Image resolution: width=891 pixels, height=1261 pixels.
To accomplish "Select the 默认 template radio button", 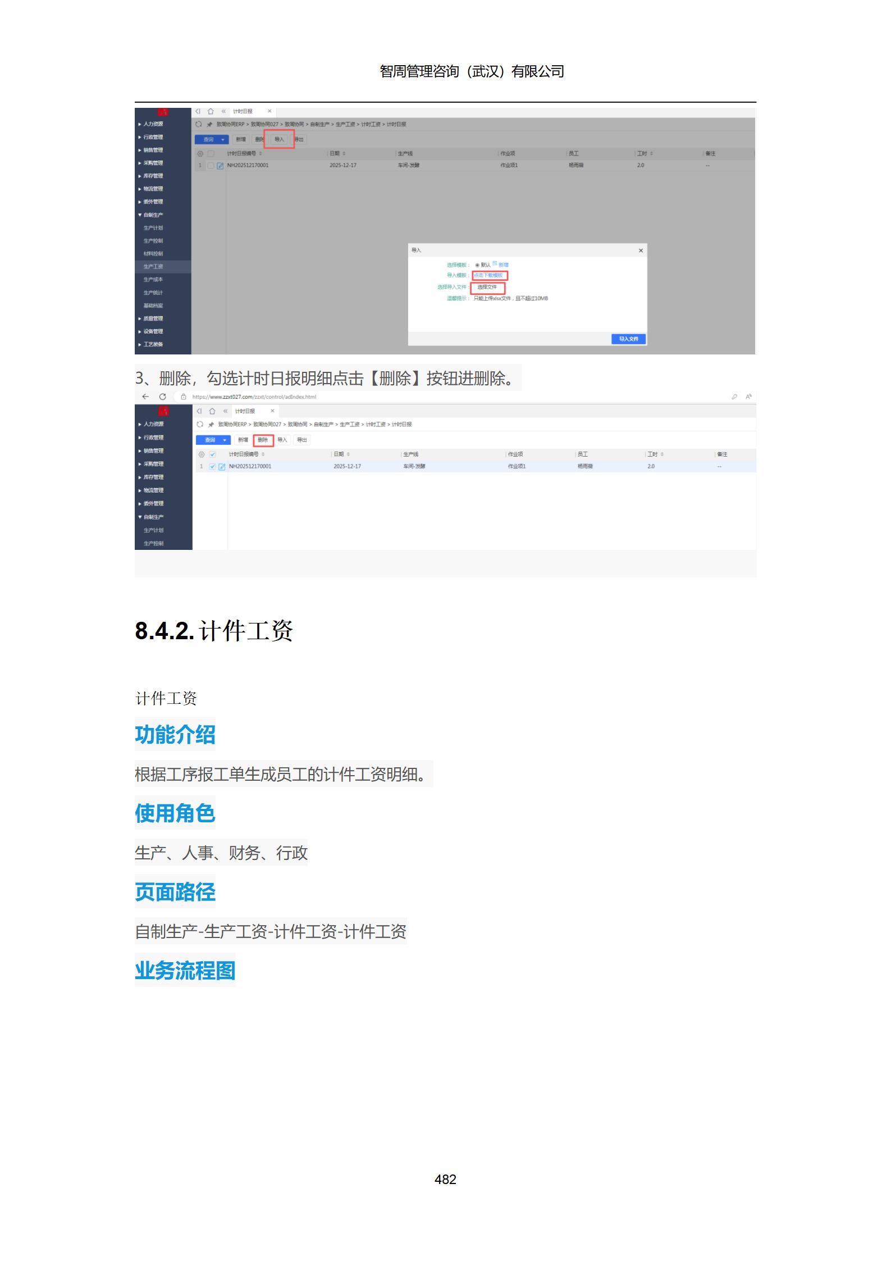I will [477, 265].
